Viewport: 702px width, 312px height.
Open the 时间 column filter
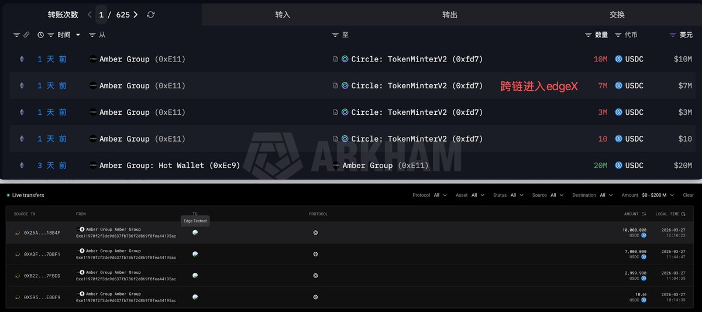click(51, 35)
